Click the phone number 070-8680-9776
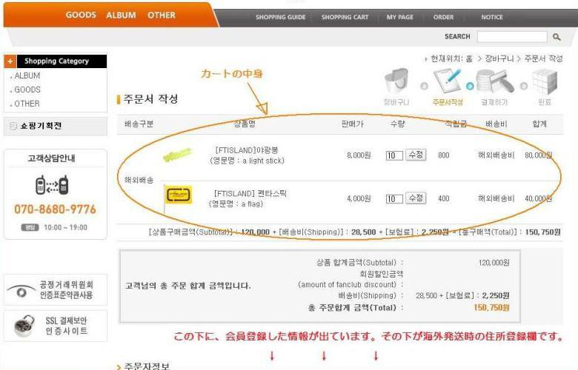The width and height of the screenshot is (578, 370). click(x=55, y=209)
